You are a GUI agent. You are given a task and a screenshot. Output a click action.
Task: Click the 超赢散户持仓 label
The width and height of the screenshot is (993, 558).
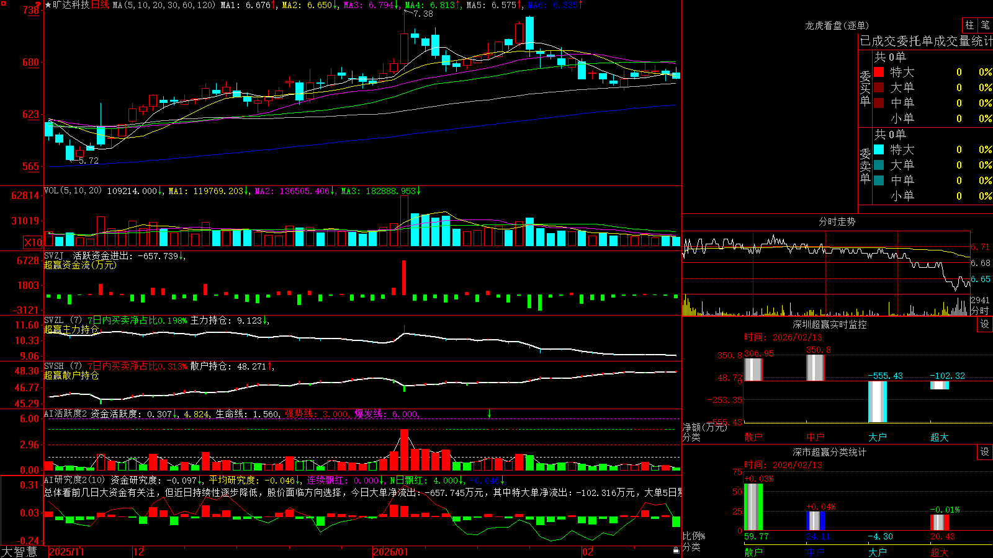coord(71,375)
